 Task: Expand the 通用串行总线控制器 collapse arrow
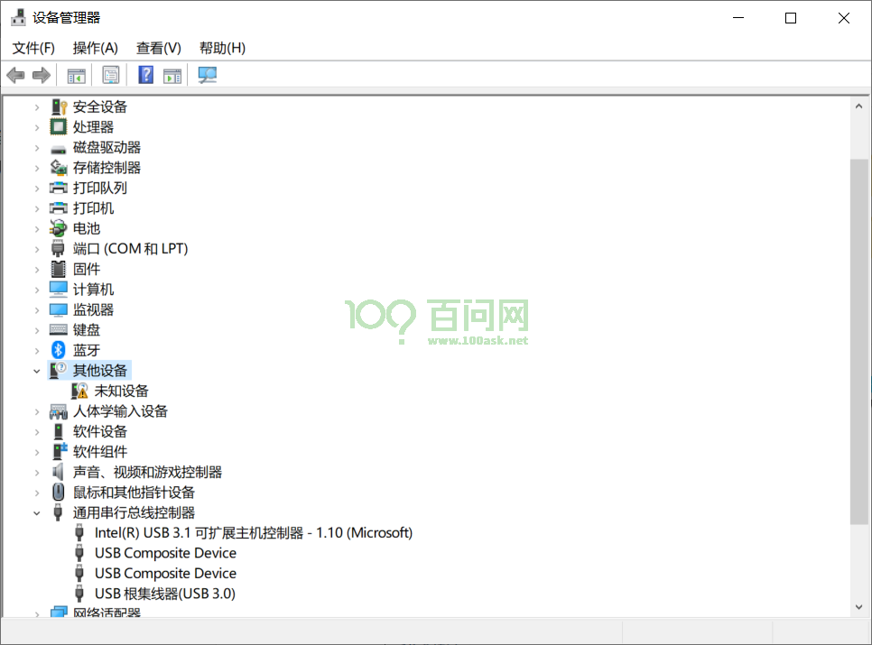tap(37, 511)
